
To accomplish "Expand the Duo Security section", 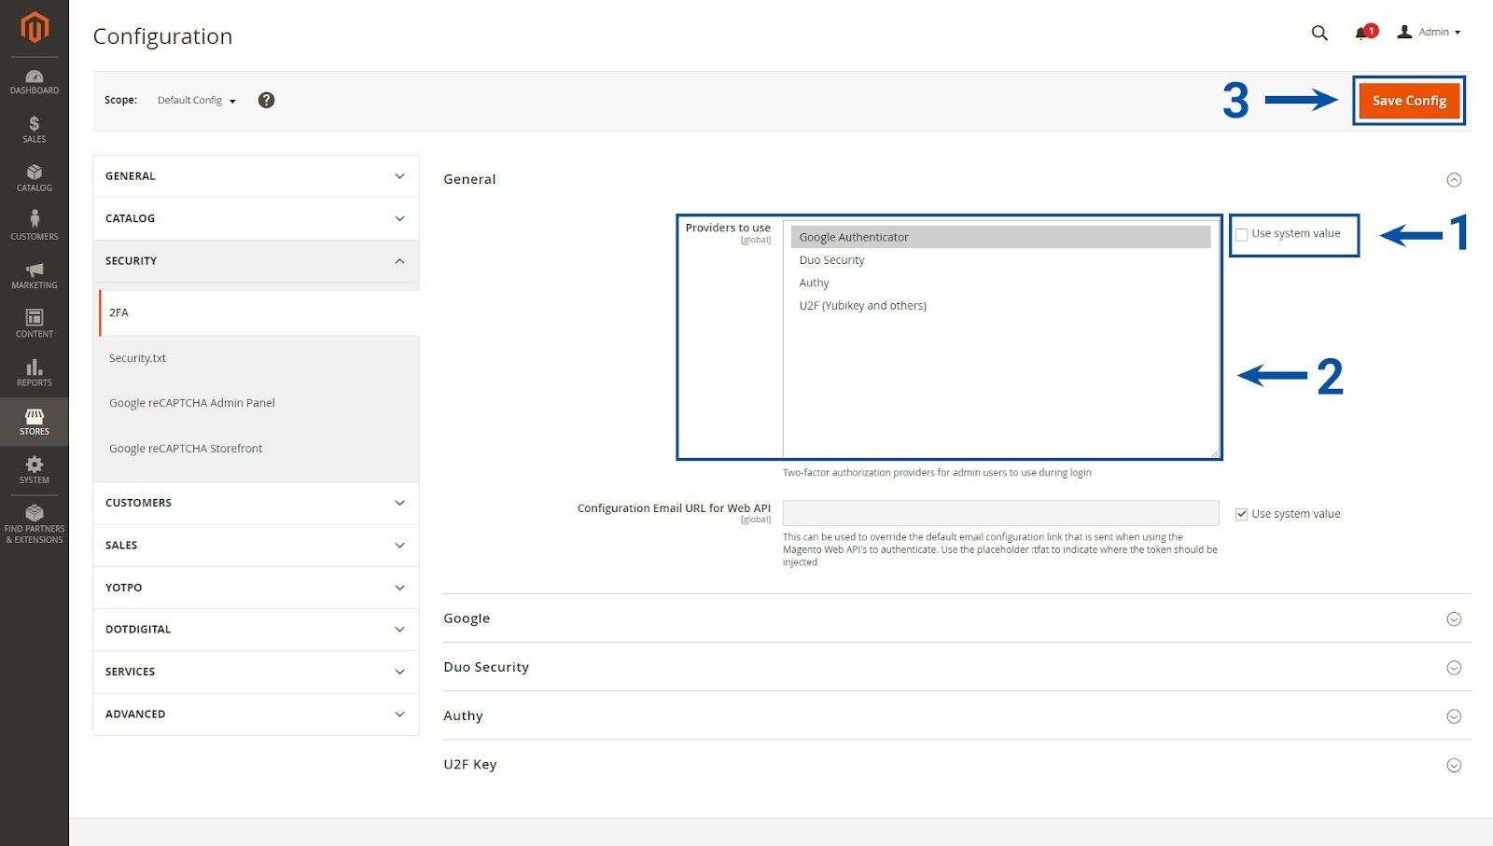I will [x=1454, y=668].
